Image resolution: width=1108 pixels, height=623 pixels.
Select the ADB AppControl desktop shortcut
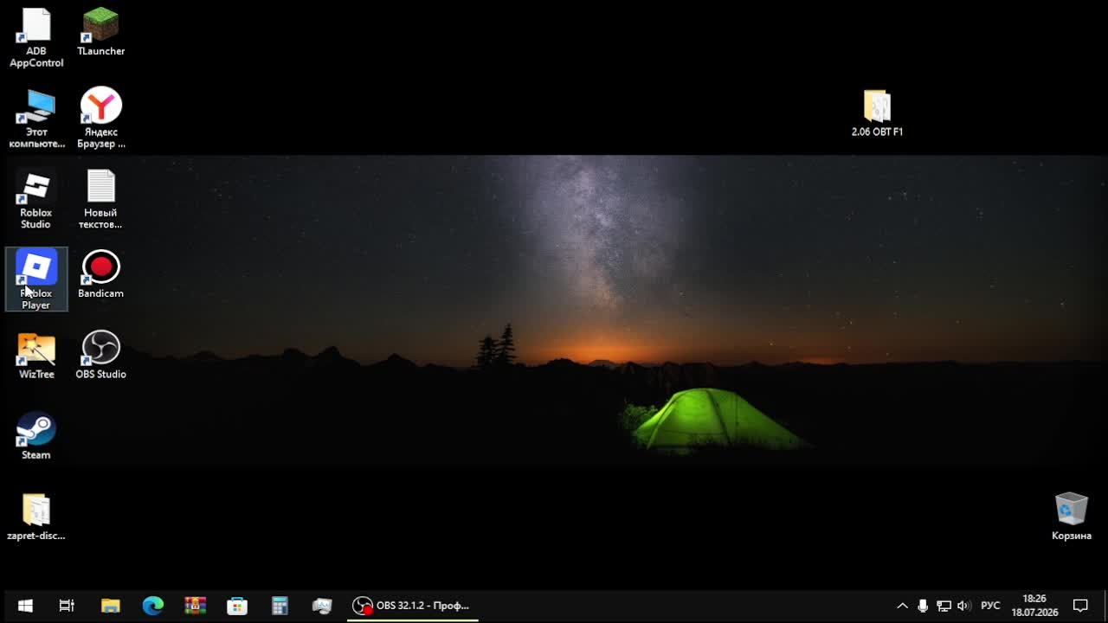(36, 37)
